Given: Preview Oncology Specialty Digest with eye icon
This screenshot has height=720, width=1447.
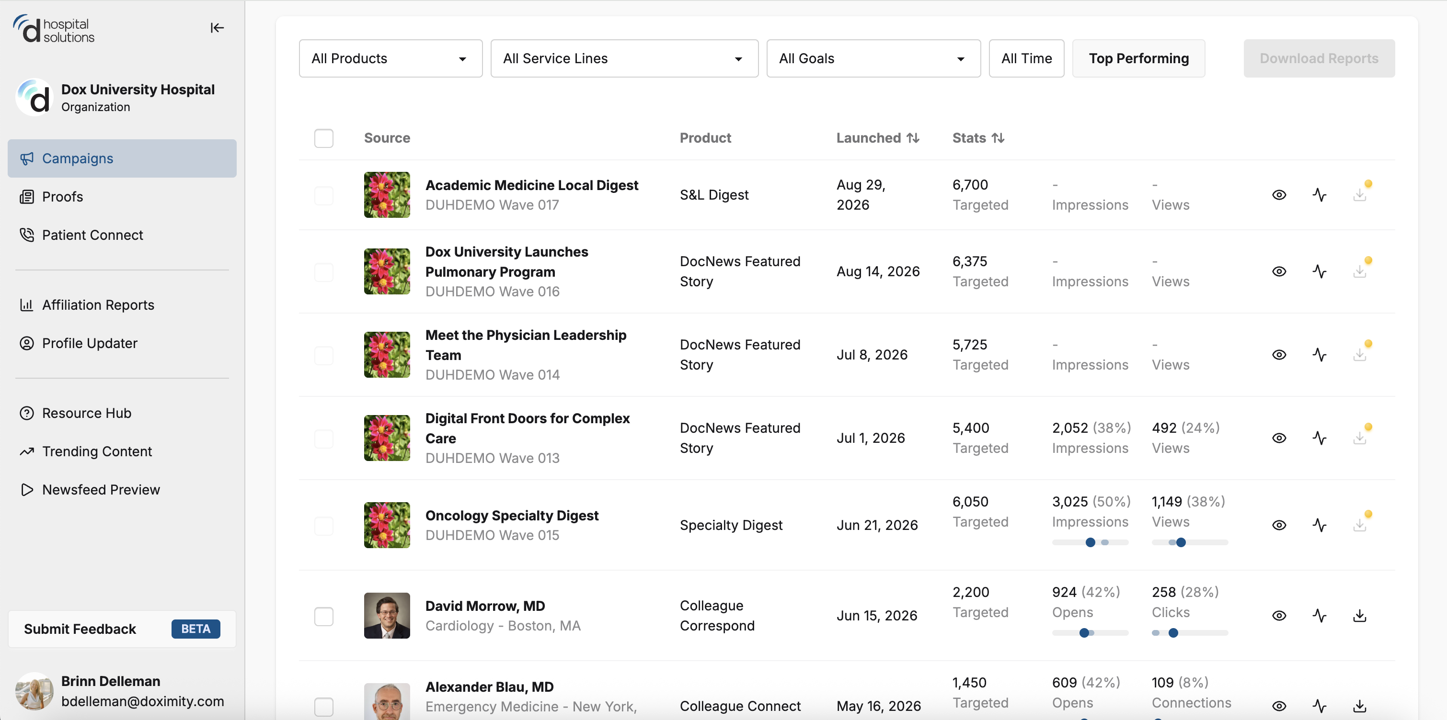Looking at the screenshot, I should [1279, 525].
